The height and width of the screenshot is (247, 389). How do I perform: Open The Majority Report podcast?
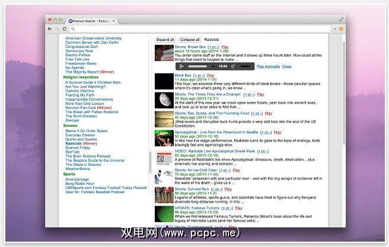(82, 72)
